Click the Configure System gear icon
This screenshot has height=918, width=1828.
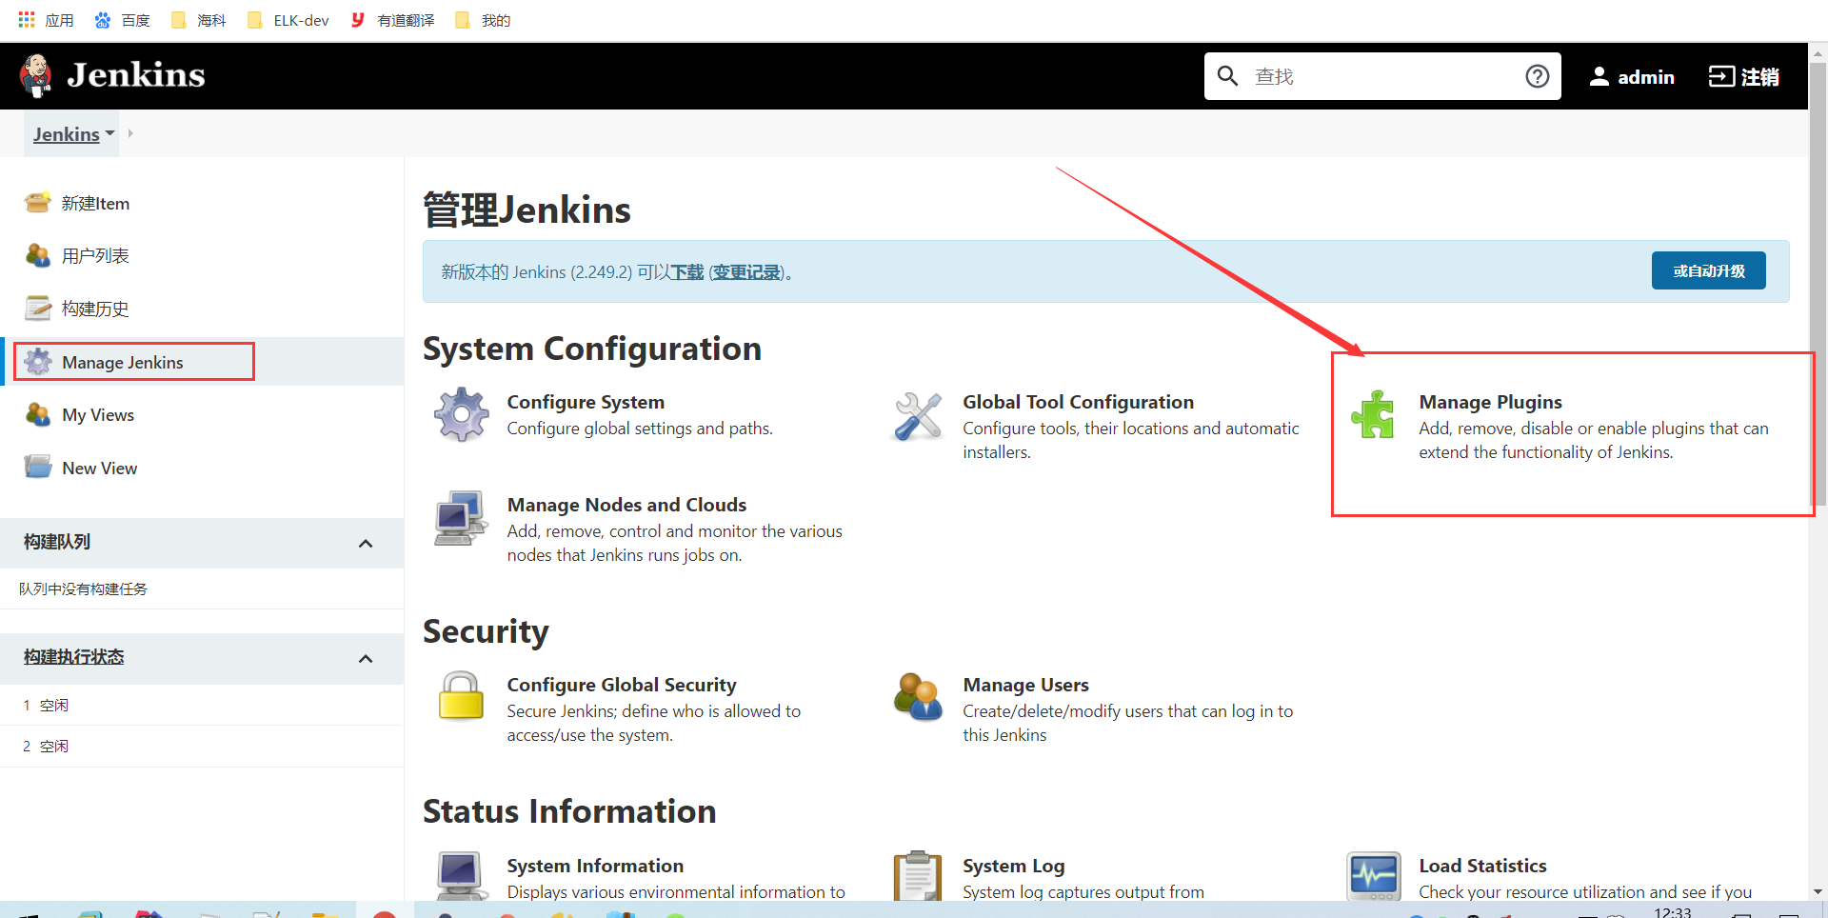pos(462,414)
